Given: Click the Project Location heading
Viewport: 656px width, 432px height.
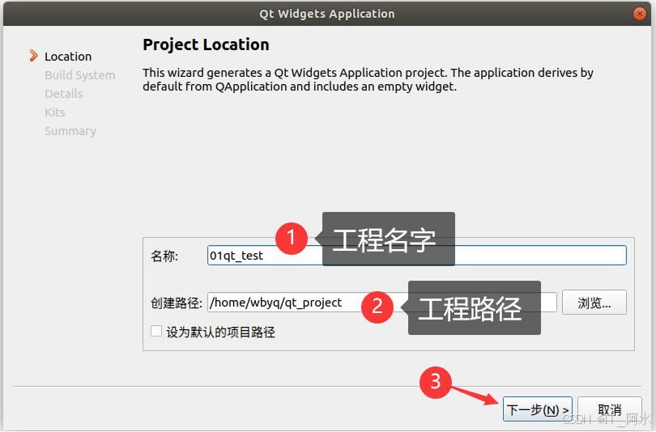Looking at the screenshot, I should [206, 44].
